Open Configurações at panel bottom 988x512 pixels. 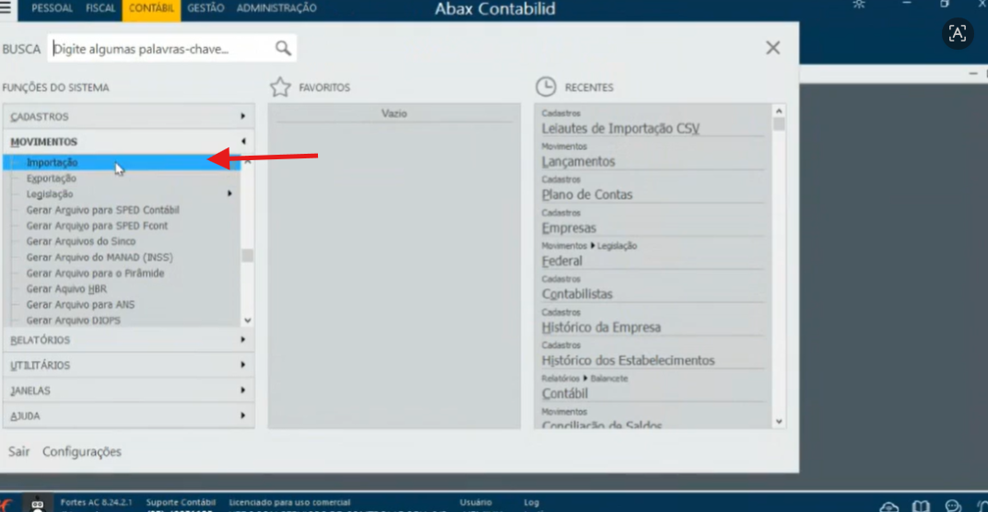(x=82, y=451)
